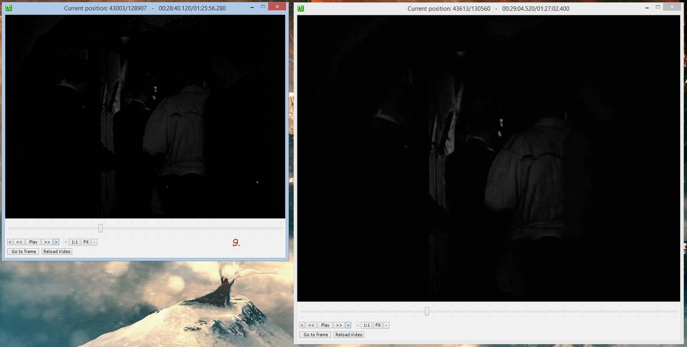The image size is (687, 347).
Task: Open Go to frame in left window
Action: click(x=24, y=251)
